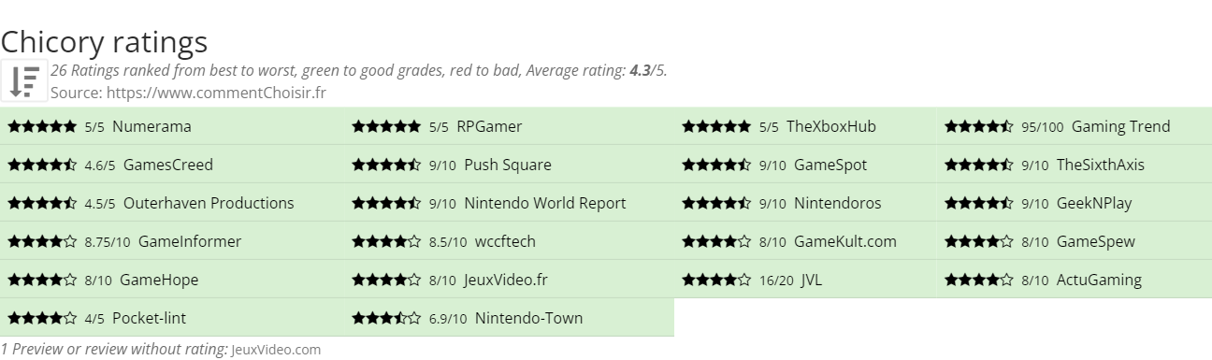
Task: Click Numerama five-star rating icons
Action: pos(42,126)
